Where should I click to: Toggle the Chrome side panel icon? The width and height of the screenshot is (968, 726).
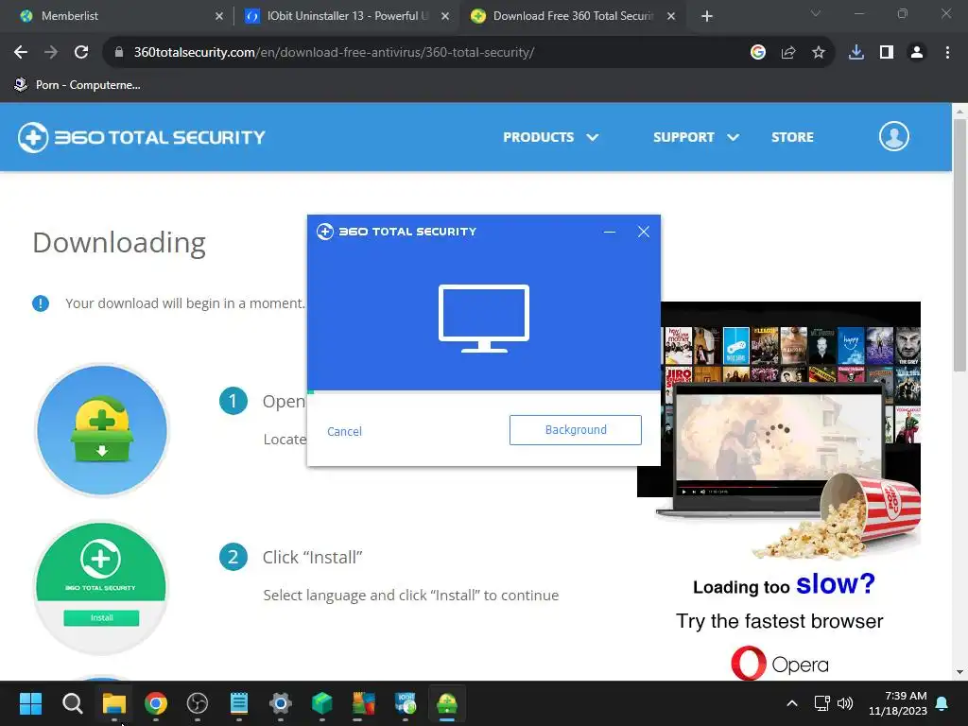(887, 53)
